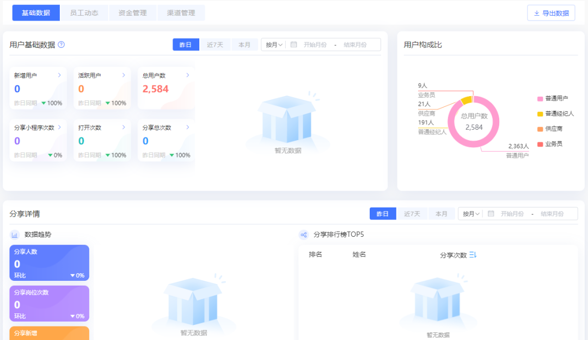Viewport: 588px width, 340px height.
Task: Open the 渠道管理 tab
Action: tap(181, 12)
